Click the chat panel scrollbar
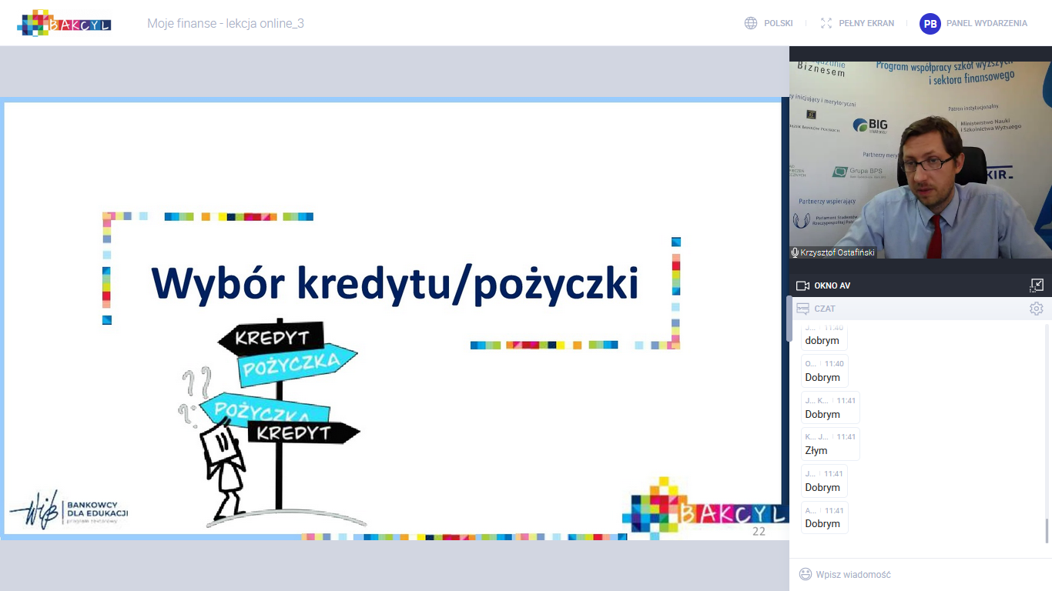This screenshot has width=1052, height=591. 1046,531
